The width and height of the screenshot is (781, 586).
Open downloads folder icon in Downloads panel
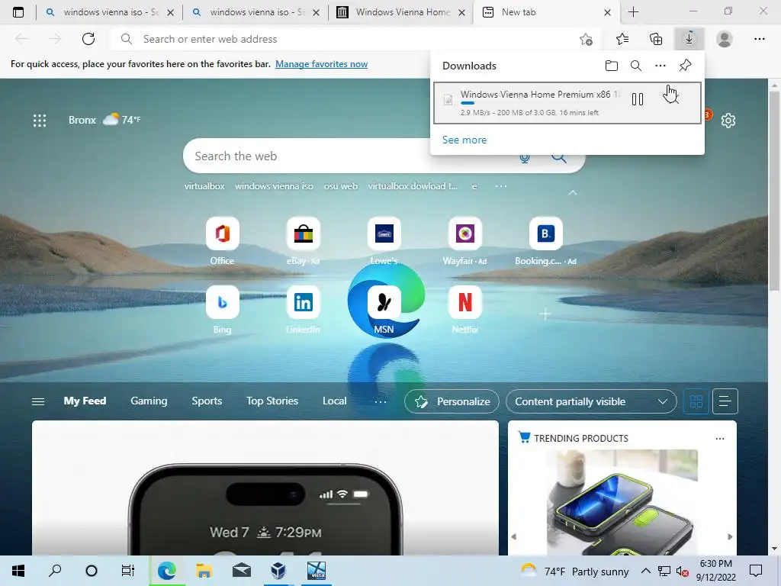pos(611,66)
